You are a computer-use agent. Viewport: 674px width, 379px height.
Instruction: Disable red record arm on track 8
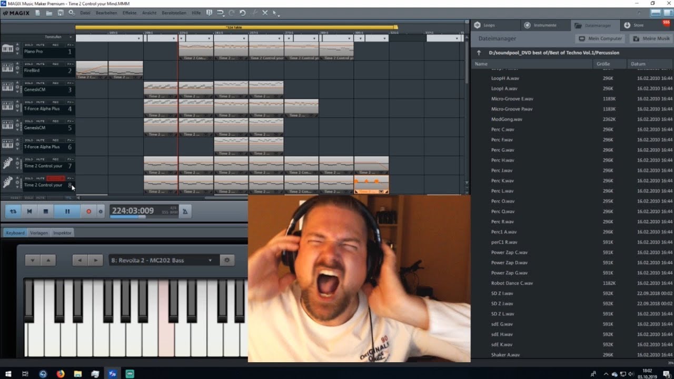pyautogui.click(x=55, y=178)
